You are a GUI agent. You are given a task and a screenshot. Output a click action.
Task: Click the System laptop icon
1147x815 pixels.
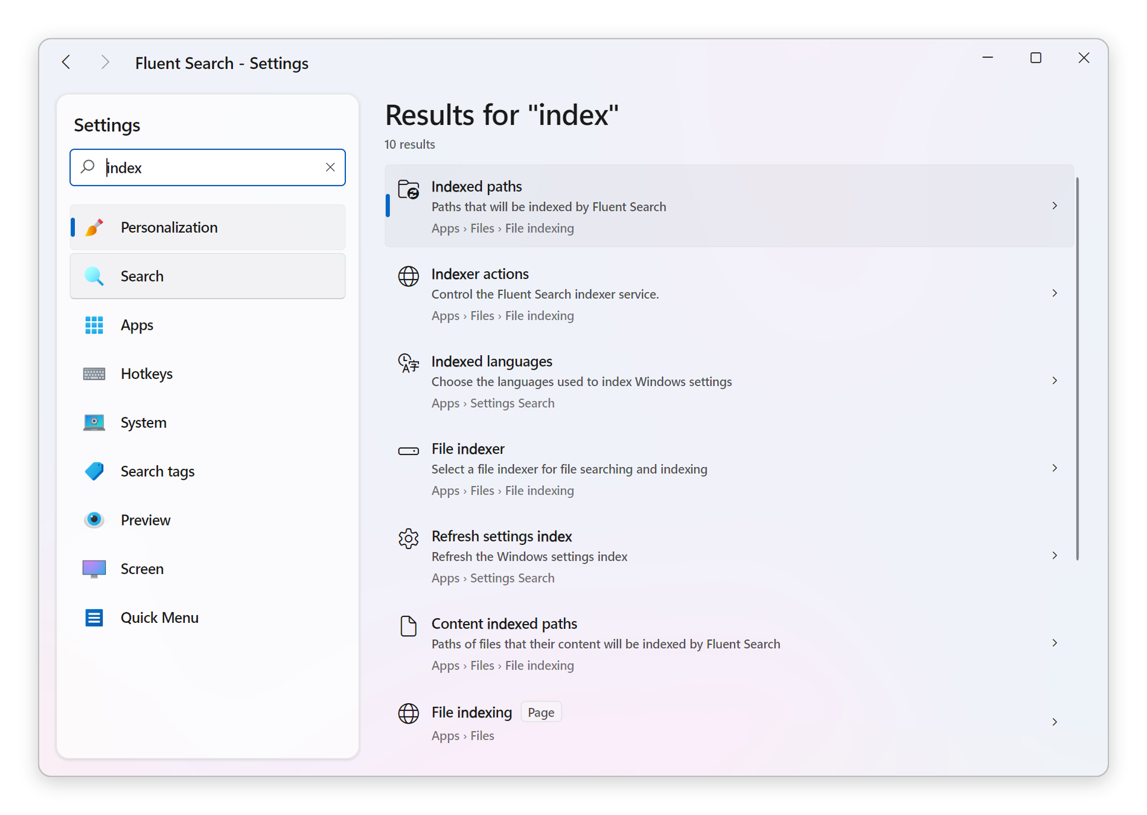click(x=94, y=422)
